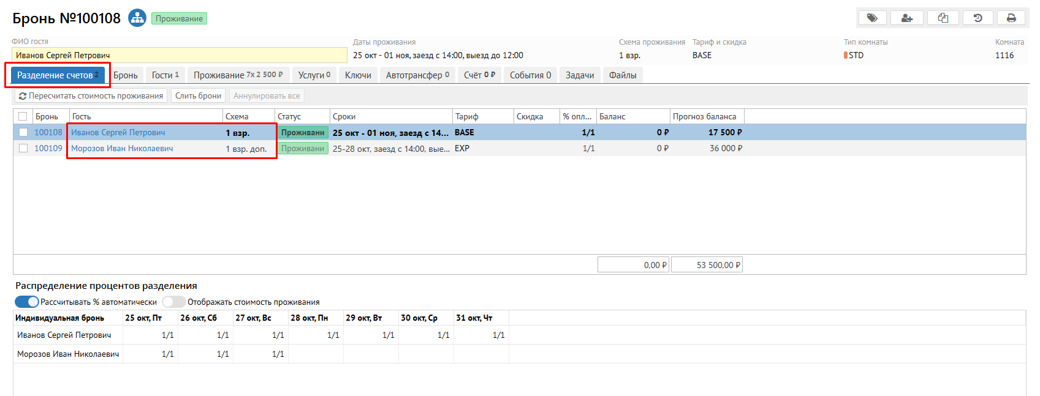The width and height of the screenshot is (1040, 396).
Task: Open the Услуги tab
Action: click(314, 75)
